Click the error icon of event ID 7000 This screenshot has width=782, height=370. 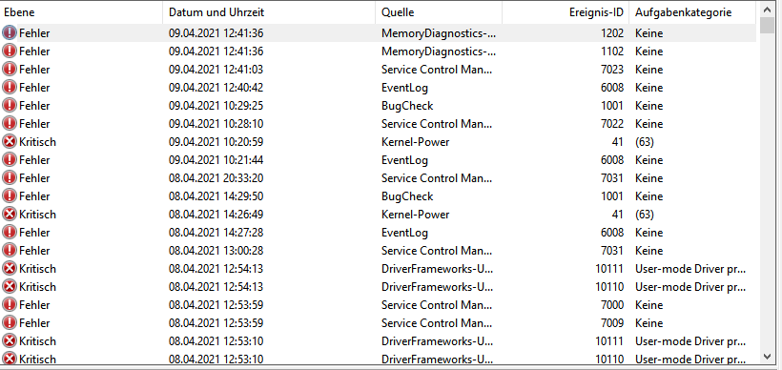(9, 304)
